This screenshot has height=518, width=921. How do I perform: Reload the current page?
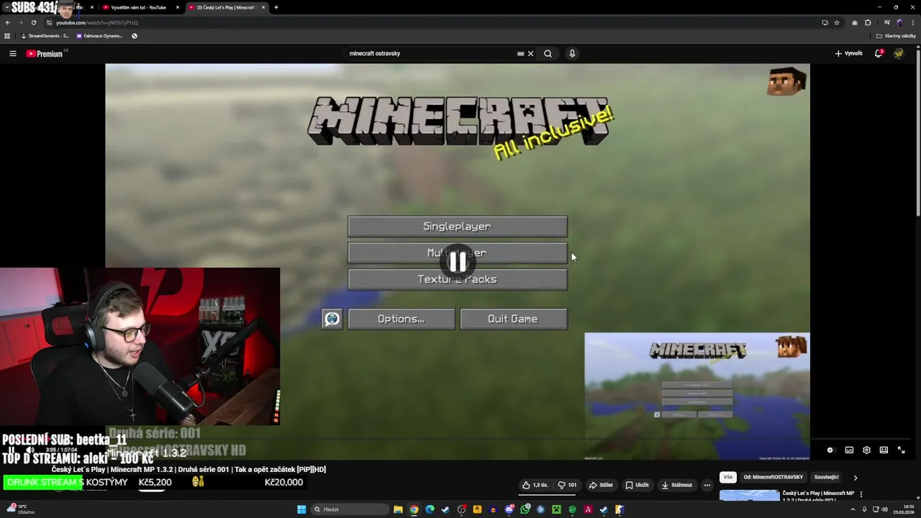pos(33,22)
